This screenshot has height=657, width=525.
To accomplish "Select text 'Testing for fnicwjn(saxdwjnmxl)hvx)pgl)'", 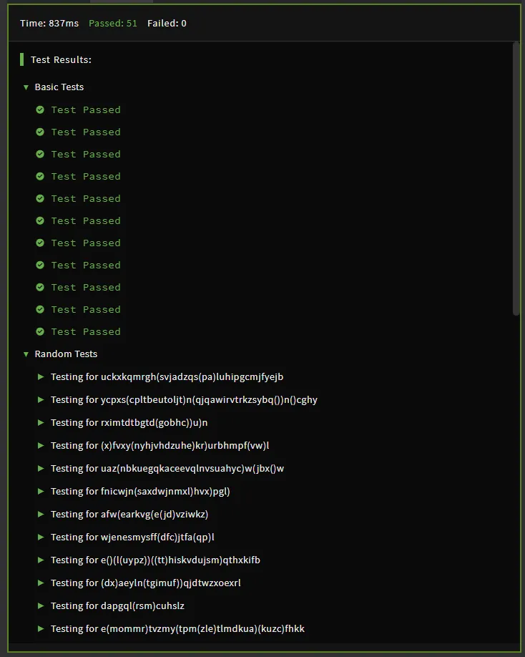I will tap(140, 491).
